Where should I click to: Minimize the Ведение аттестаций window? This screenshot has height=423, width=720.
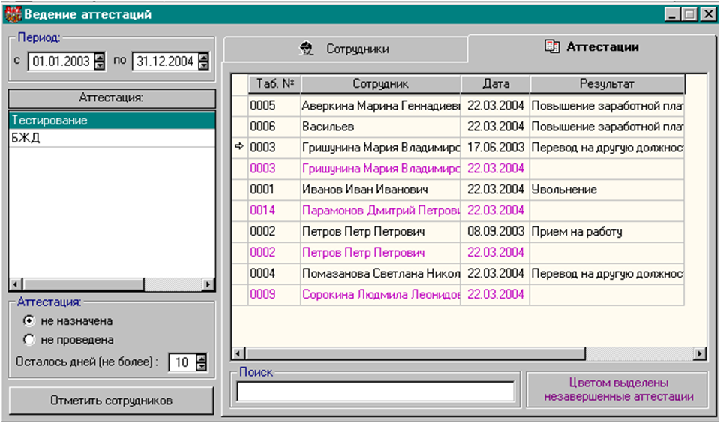pyautogui.click(x=672, y=15)
